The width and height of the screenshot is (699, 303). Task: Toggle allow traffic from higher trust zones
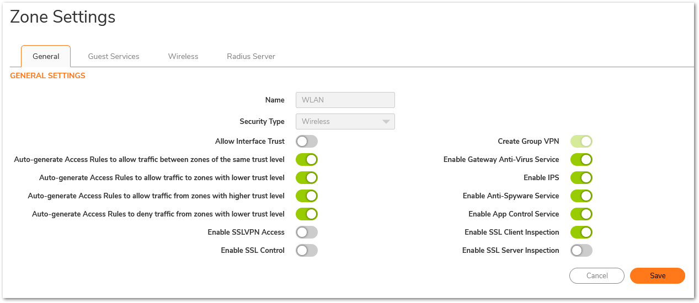tap(307, 196)
